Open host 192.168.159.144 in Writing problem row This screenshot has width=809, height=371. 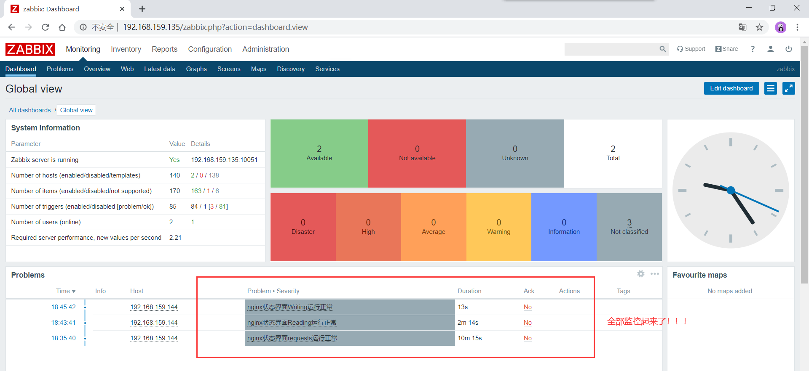click(x=154, y=307)
